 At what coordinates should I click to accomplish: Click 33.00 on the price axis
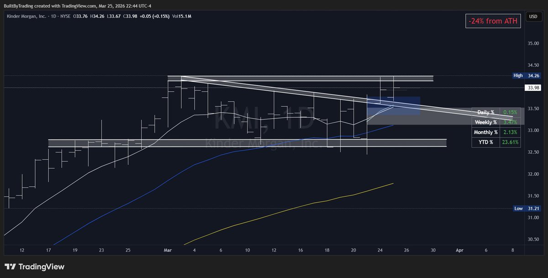click(533, 131)
